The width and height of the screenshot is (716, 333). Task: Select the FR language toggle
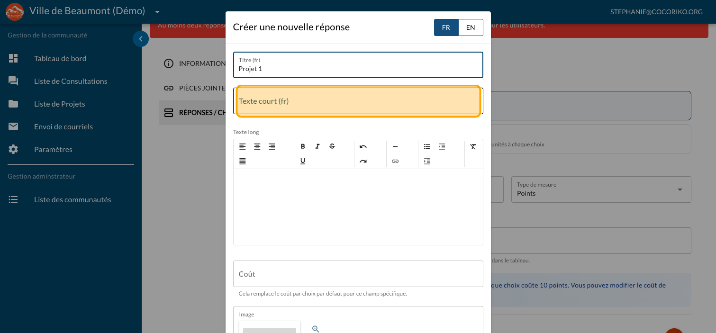pyautogui.click(x=446, y=27)
